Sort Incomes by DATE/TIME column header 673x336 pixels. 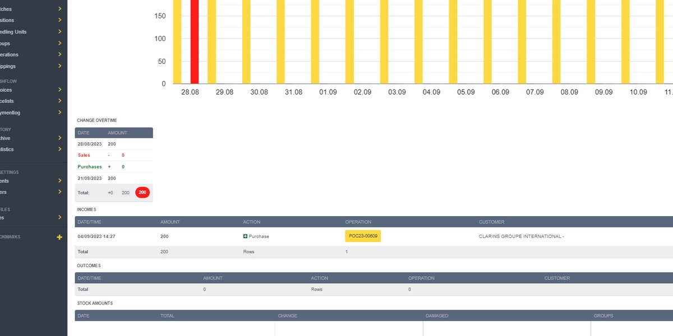(90, 222)
